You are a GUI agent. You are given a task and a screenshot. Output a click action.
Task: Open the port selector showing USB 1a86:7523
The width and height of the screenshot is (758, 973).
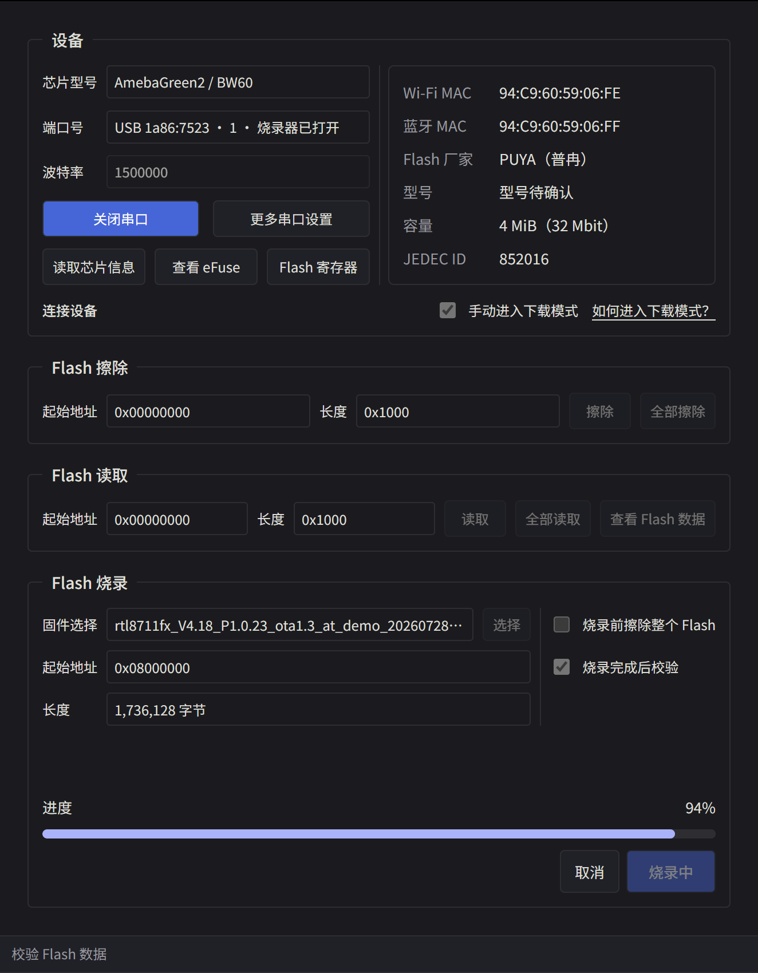pyautogui.click(x=238, y=127)
